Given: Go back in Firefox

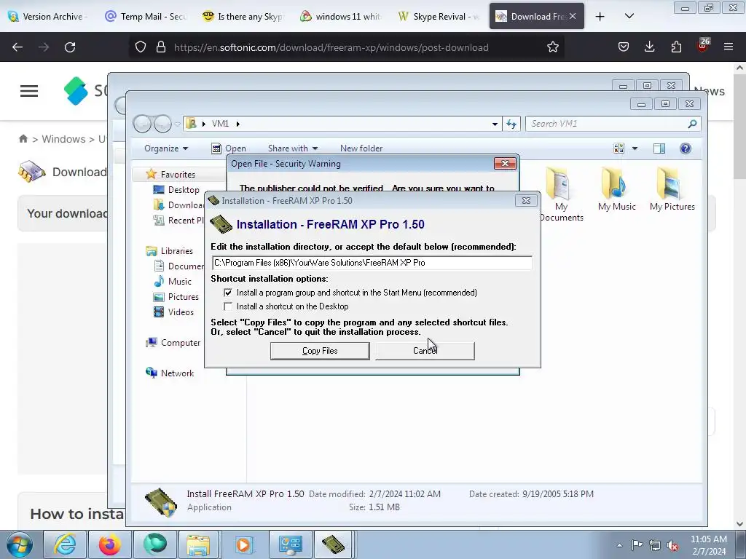Looking at the screenshot, I should point(17,47).
